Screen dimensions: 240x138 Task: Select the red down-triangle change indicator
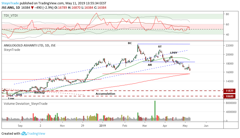[x=32, y=8]
